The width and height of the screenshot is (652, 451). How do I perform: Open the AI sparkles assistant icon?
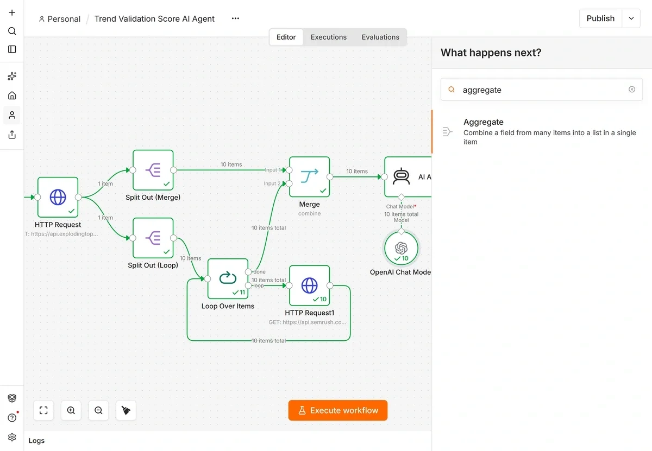12,76
